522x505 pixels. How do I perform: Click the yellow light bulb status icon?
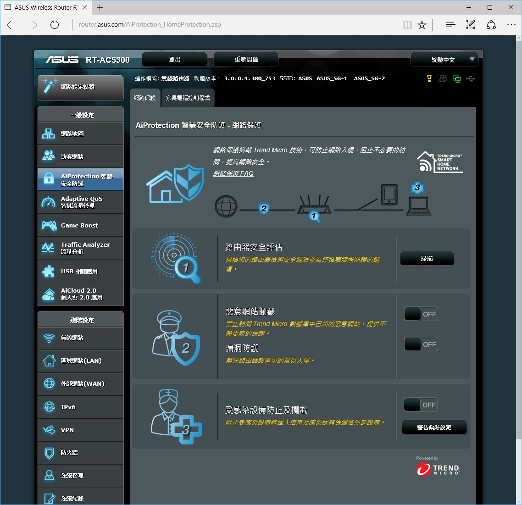point(429,78)
